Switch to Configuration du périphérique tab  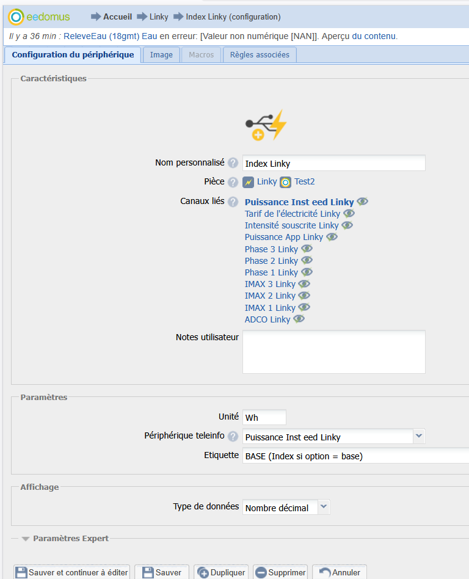(73, 55)
